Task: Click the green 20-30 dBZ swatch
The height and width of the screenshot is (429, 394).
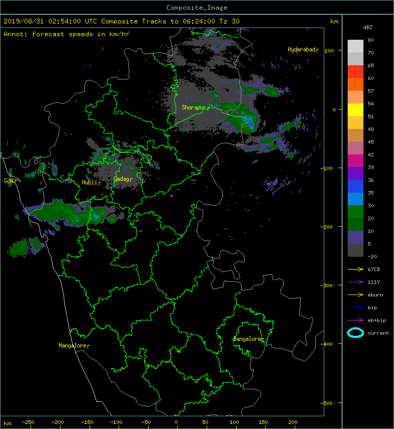Action: pos(355,212)
